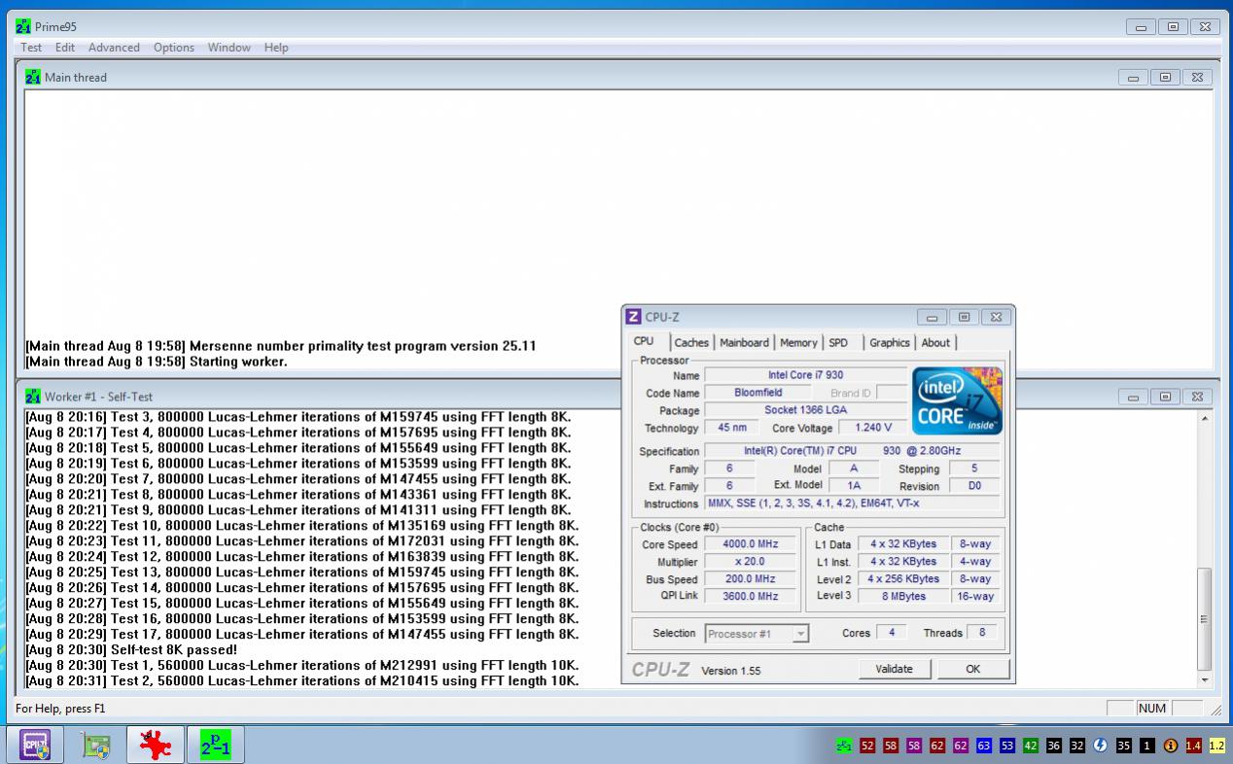Click the Test 17 log line in Worker window
This screenshot has height=764, width=1233.
tap(302, 634)
